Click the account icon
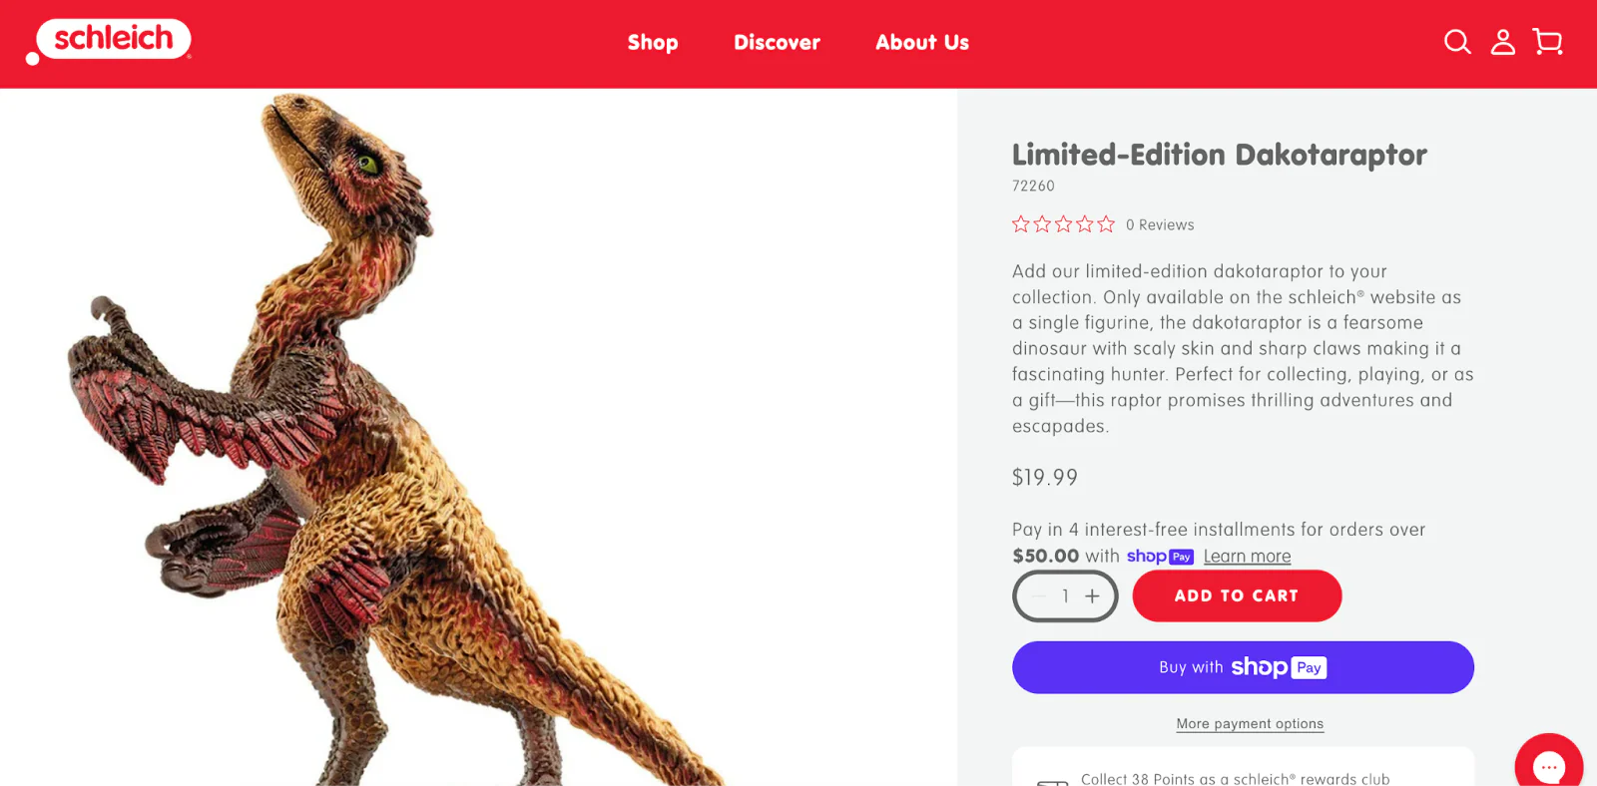The height and width of the screenshot is (786, 1597). tap(1502, 42)
